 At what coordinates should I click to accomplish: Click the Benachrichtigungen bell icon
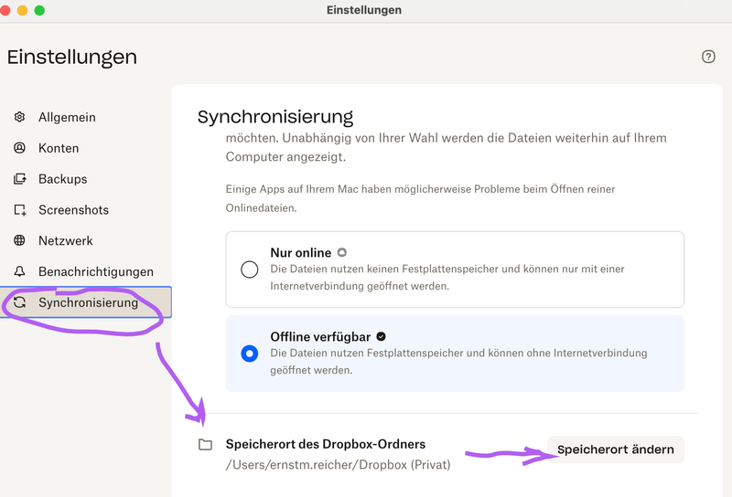tap(20, 272)
